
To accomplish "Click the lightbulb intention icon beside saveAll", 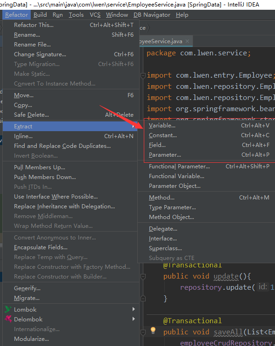I will 153,330.
